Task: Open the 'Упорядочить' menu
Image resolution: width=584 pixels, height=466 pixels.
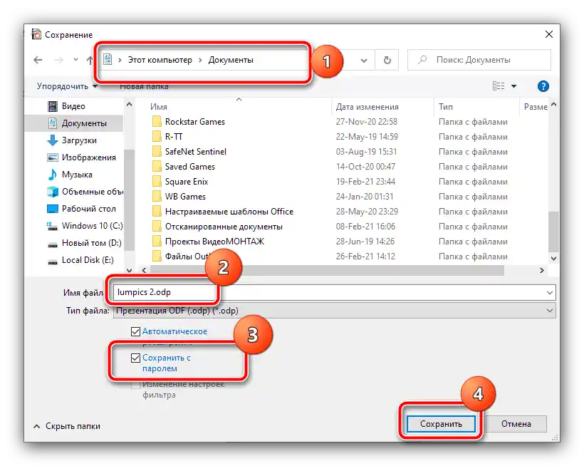Action: (67, 86)
